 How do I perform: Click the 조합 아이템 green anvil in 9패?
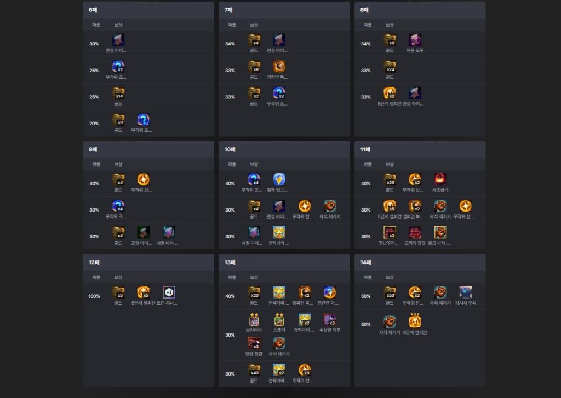144,233
